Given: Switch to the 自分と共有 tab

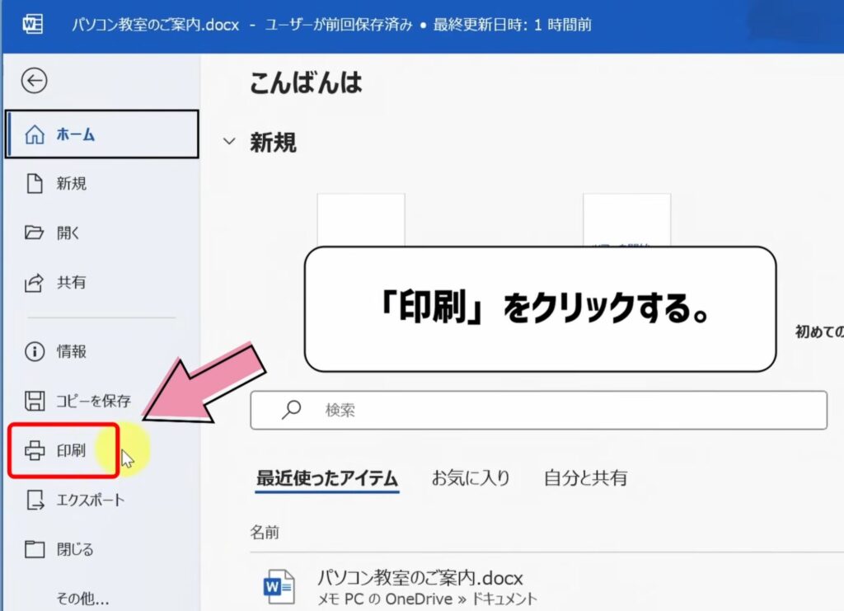Looking at the screenshot, I should (x=586, y=477).
